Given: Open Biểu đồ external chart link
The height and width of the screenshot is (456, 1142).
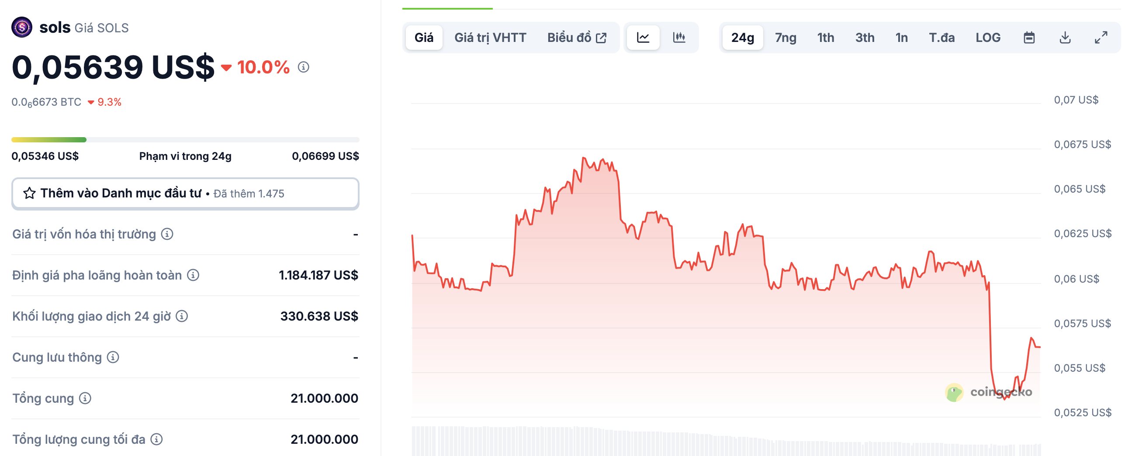Looking at the screenshot, I should (x=576, y=38).
